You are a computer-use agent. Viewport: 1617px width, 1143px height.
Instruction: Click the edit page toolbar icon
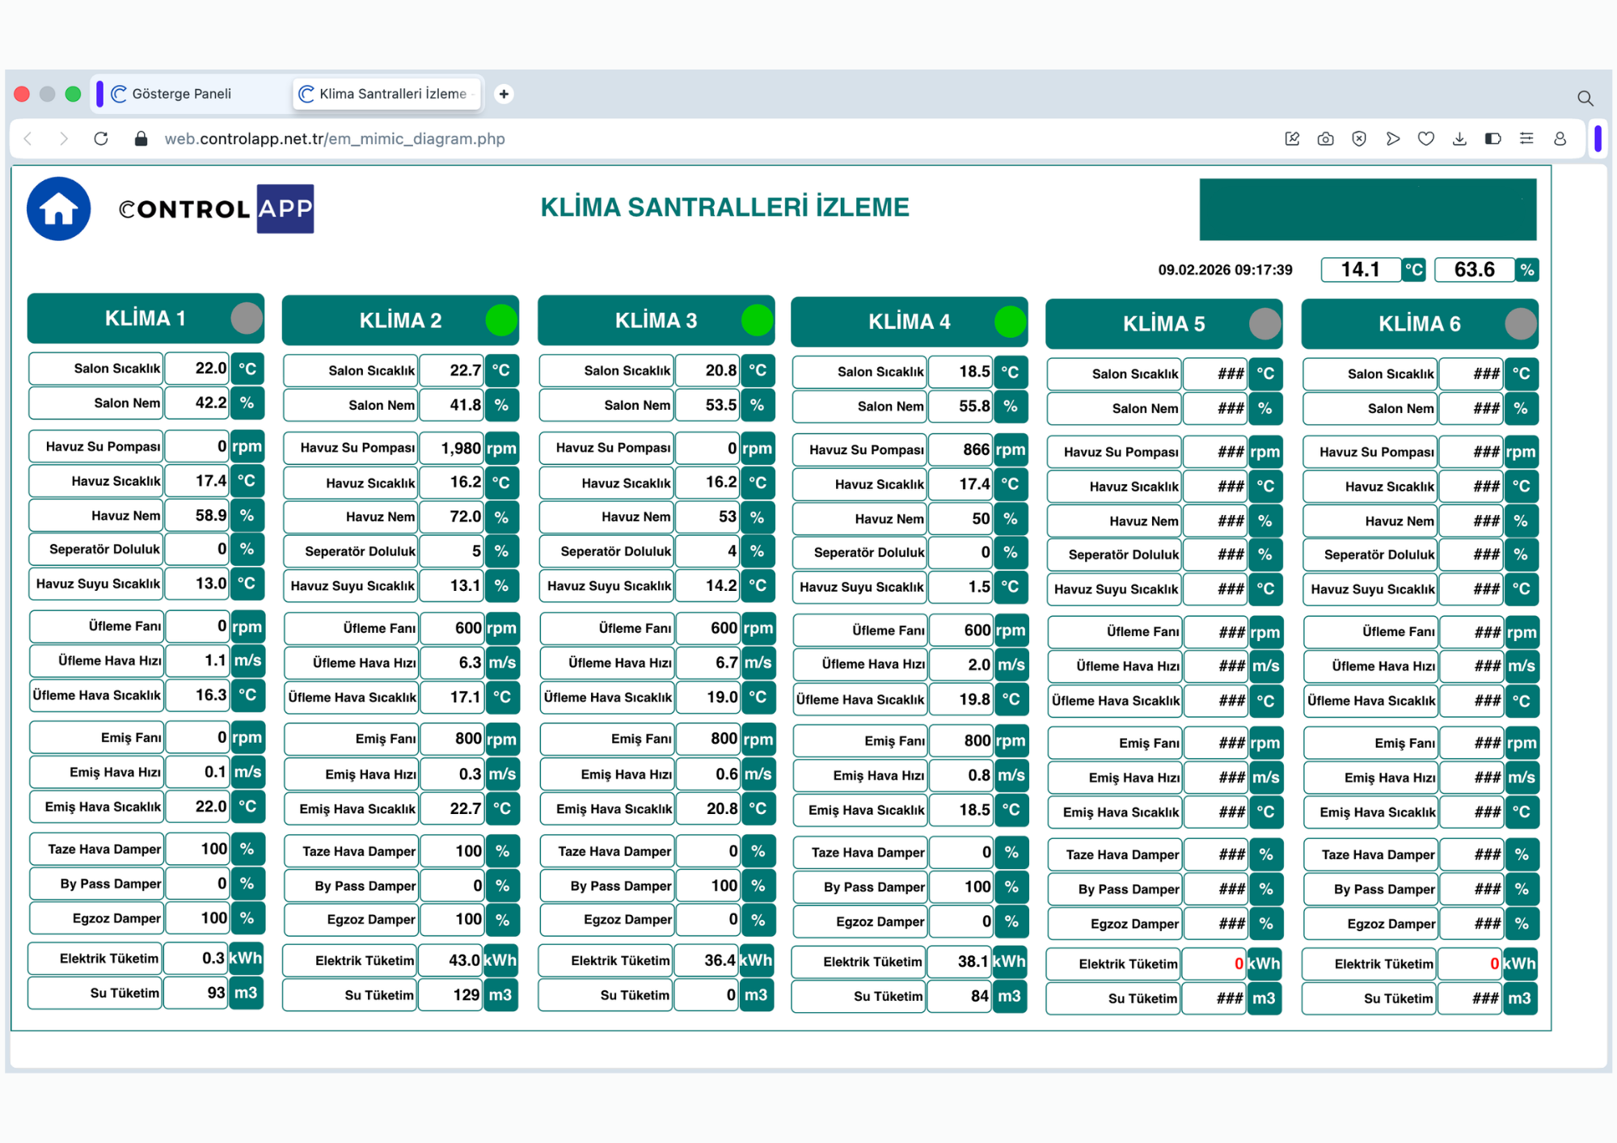[1292, 139]
